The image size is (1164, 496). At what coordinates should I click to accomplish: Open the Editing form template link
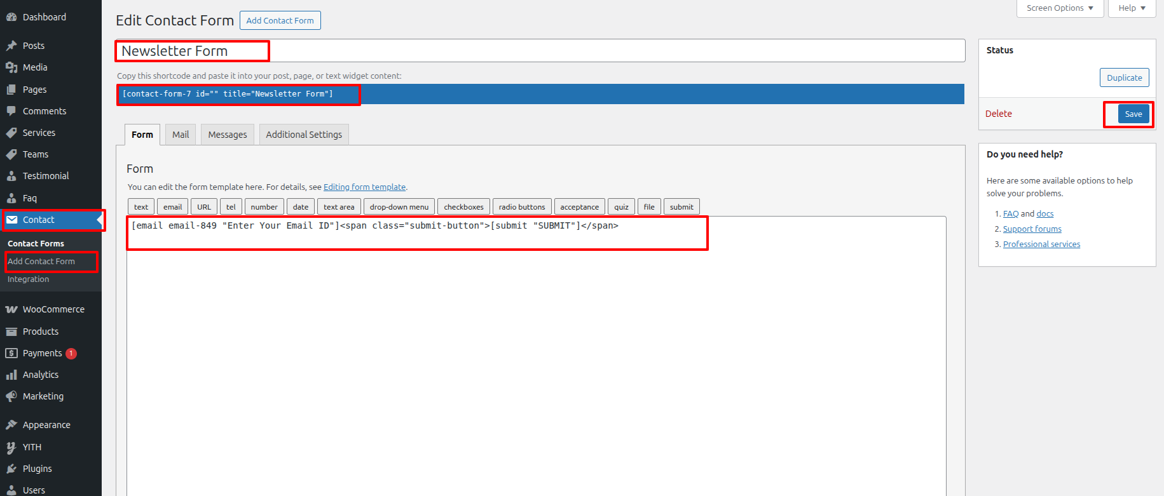click(364, 187)
